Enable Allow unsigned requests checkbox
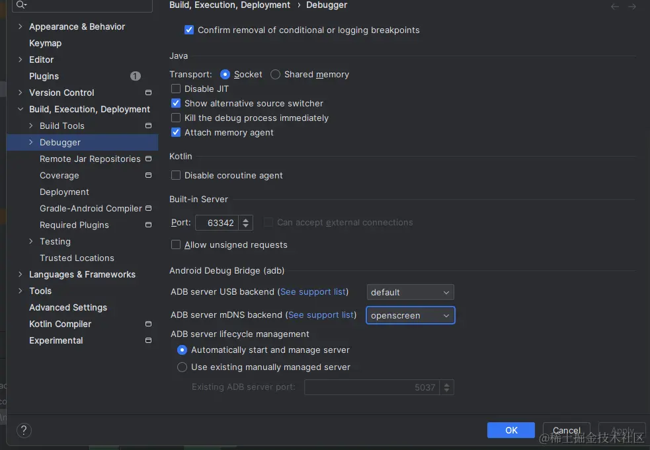This screenshot has width=650, height=450. tap(176, 245)
